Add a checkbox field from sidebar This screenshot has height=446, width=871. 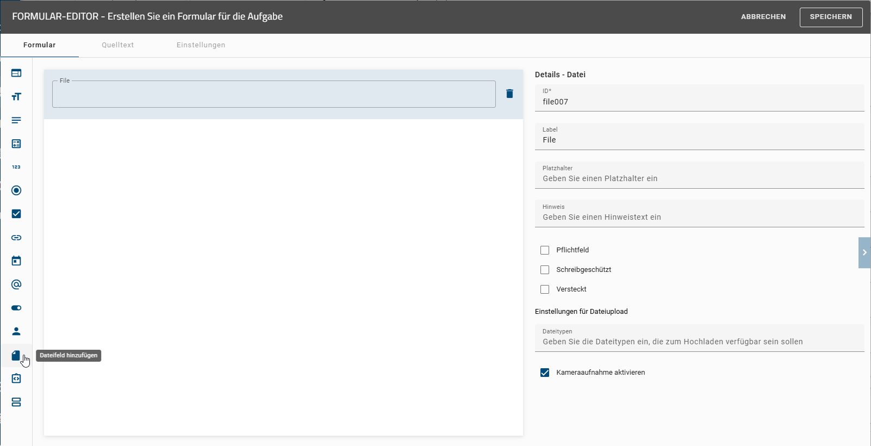pos(16,214)
